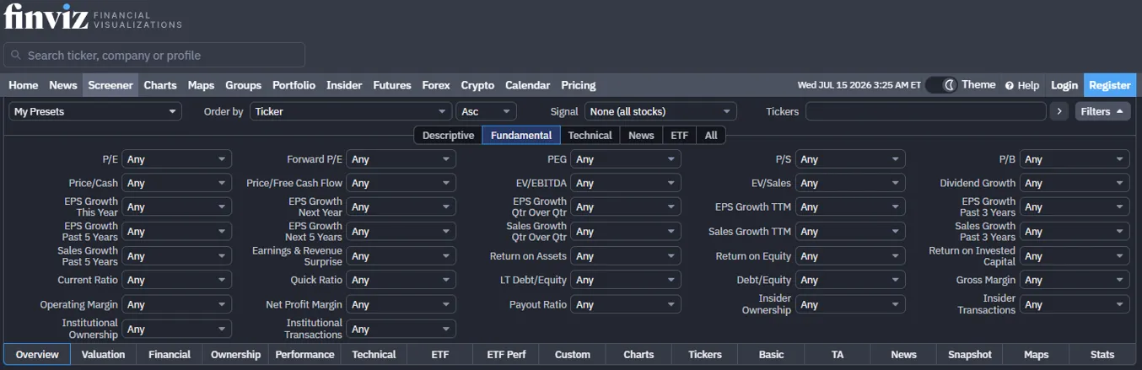Collapse the Filters panel
Screen dimensions: 1142x370
1102,111
